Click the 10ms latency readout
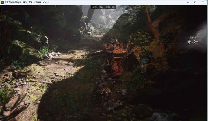Viewport: 208px width, 121px height. [98, 7]
